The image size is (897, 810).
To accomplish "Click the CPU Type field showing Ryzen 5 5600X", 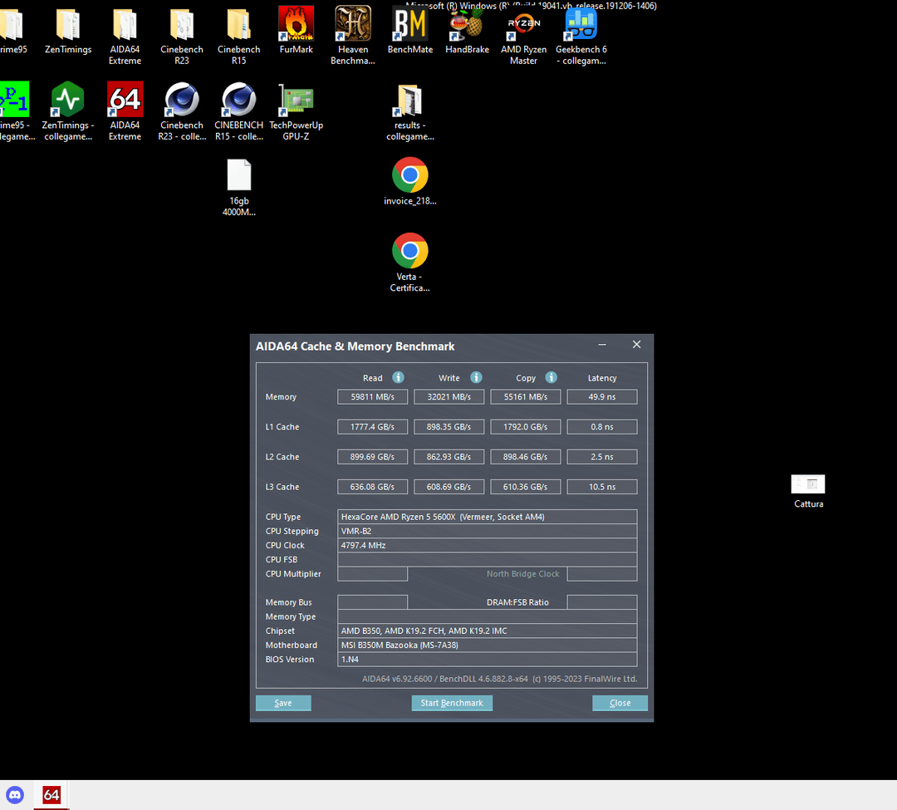I will 488,517.
